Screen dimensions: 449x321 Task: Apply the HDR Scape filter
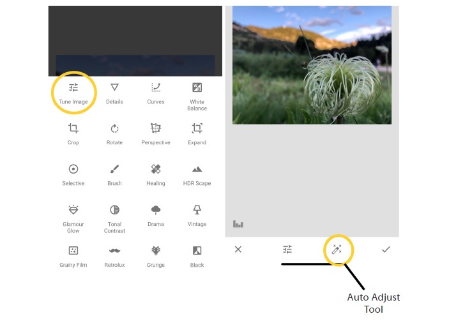coord(197,175)
